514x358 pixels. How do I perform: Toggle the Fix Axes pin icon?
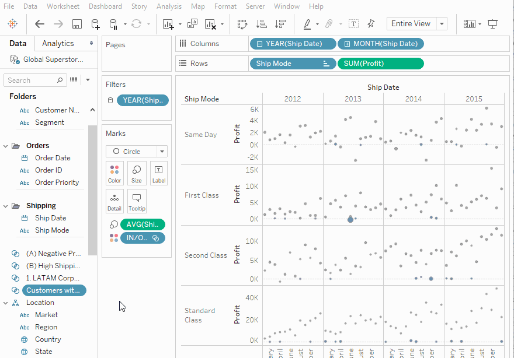click(x=371, y=24)
